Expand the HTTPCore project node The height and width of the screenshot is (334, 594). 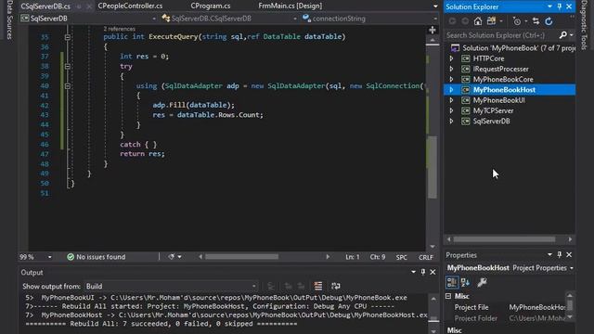(x=451, y=58)
